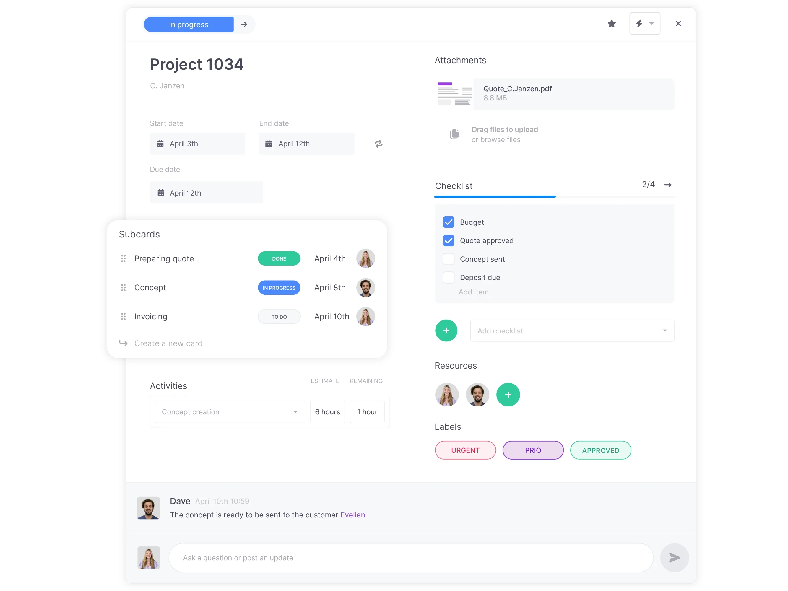This screenshot has width=788, height=591.
Task: Click the star/favorite icon
Action: (612, 24)
